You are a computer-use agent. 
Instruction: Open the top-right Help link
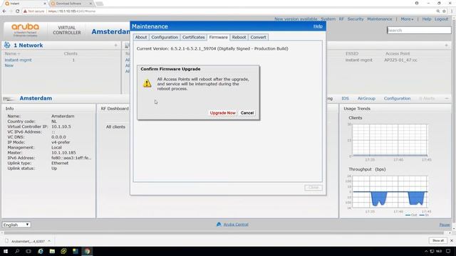tap(427, 19)
